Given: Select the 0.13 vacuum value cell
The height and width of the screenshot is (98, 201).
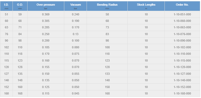Looking at the screenshot, I should click(75, 34).
